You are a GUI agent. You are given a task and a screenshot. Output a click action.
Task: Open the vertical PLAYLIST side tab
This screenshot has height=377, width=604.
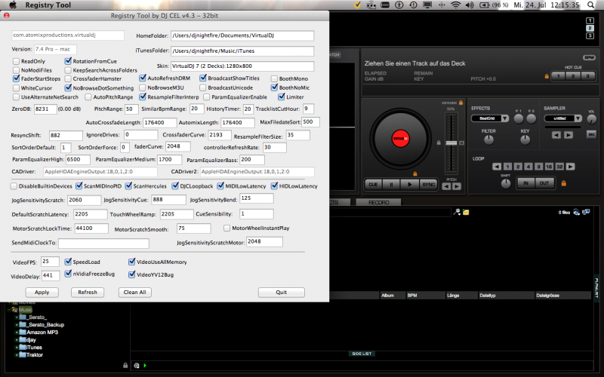coord(596,287)
